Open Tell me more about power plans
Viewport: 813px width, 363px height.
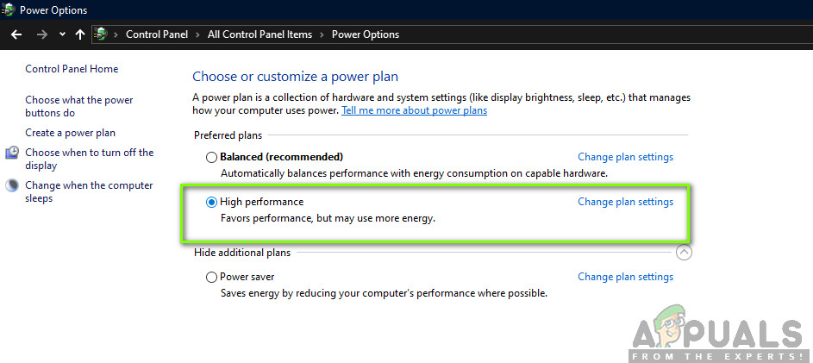[414, 110]
